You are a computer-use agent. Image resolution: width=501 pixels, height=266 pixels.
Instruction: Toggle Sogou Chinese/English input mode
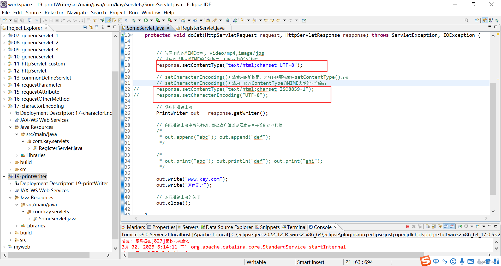coord(436,261)
